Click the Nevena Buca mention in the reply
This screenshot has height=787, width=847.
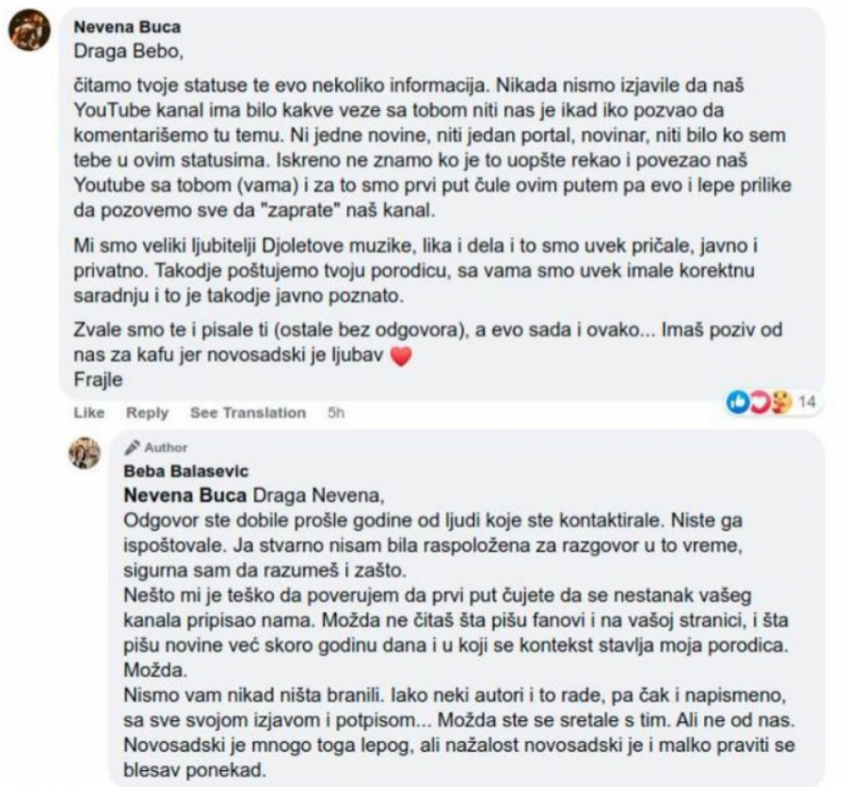coord(182,491)
